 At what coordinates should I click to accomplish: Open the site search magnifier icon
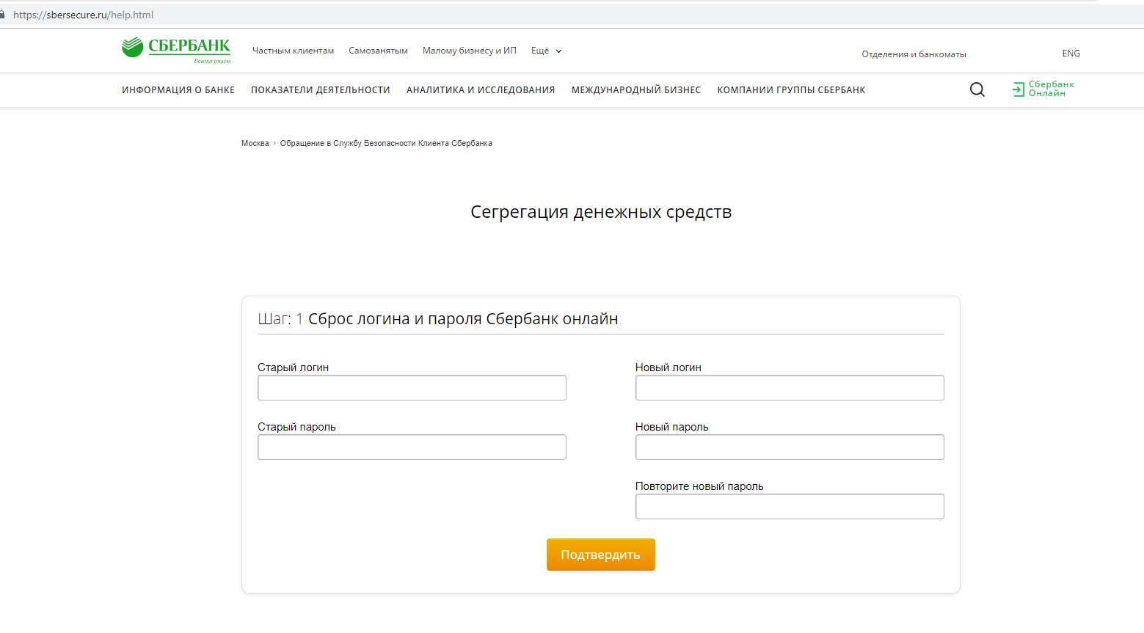tap(977, 89)
